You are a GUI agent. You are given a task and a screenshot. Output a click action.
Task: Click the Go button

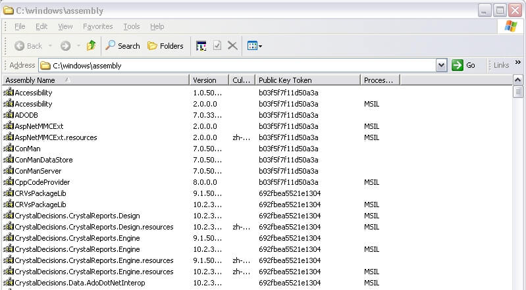tap(463, 65)
